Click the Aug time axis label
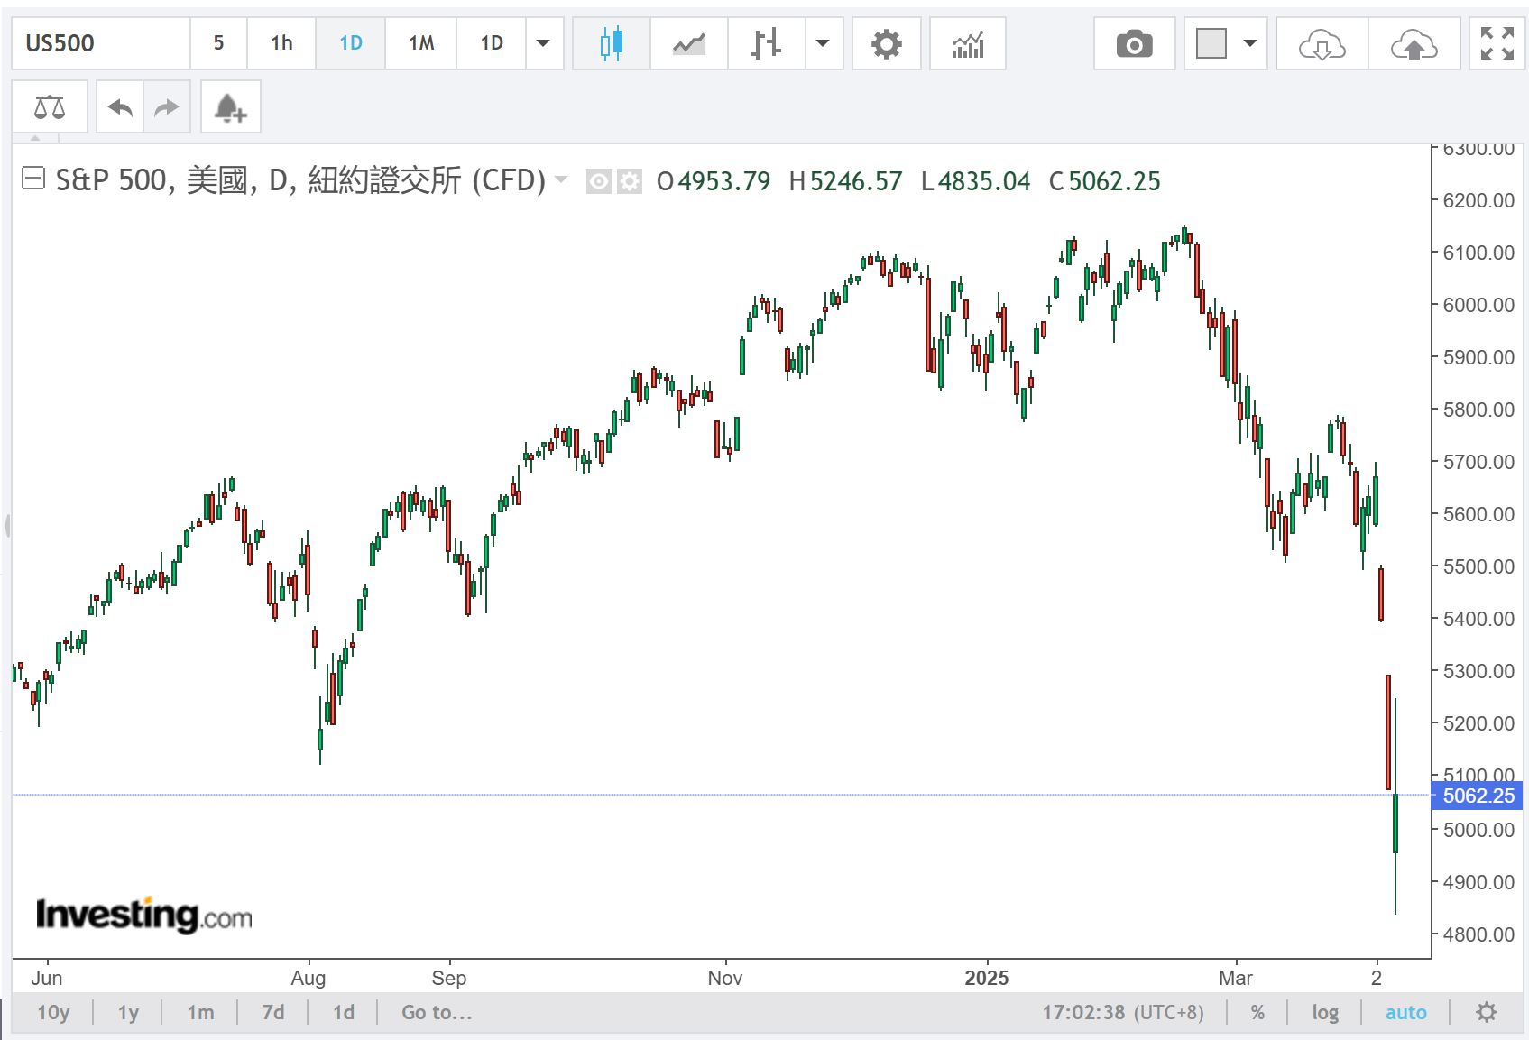 point(309,978)
